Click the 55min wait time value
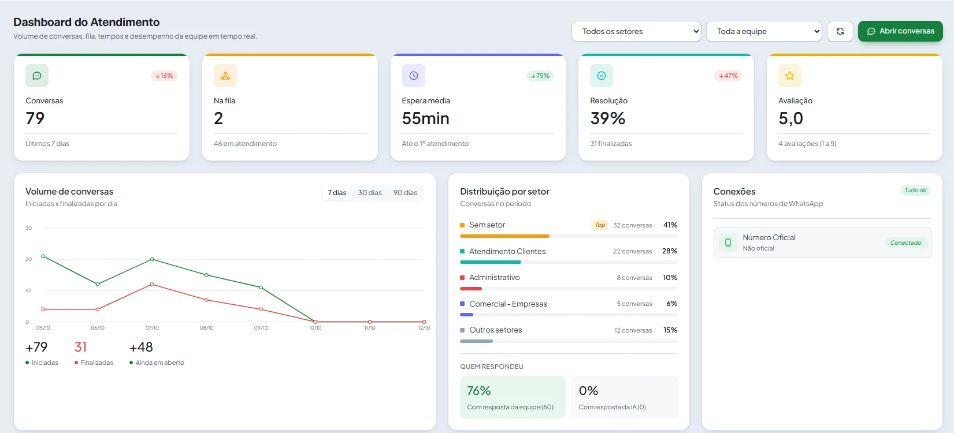954x433 pixels. pos(426,118)
